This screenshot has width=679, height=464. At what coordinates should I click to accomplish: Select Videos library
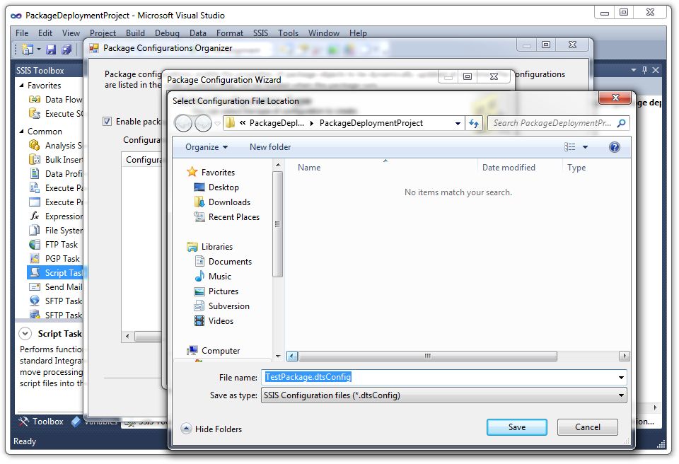tap(214, 320)
